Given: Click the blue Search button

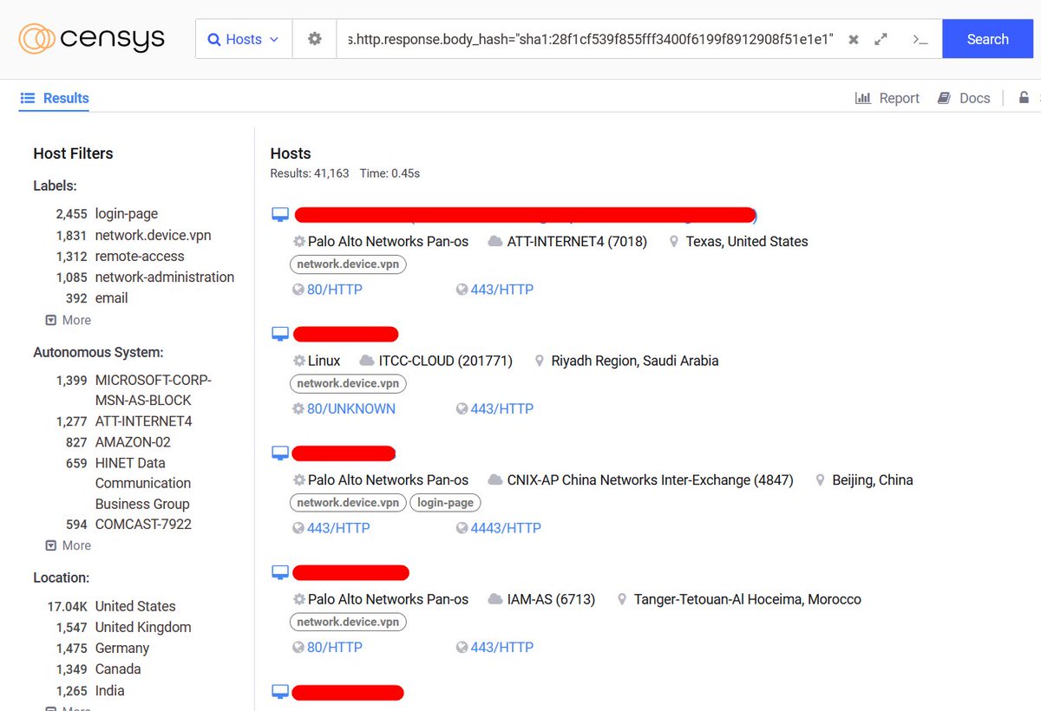Looking at the screenshot, I should click(987, 39).
